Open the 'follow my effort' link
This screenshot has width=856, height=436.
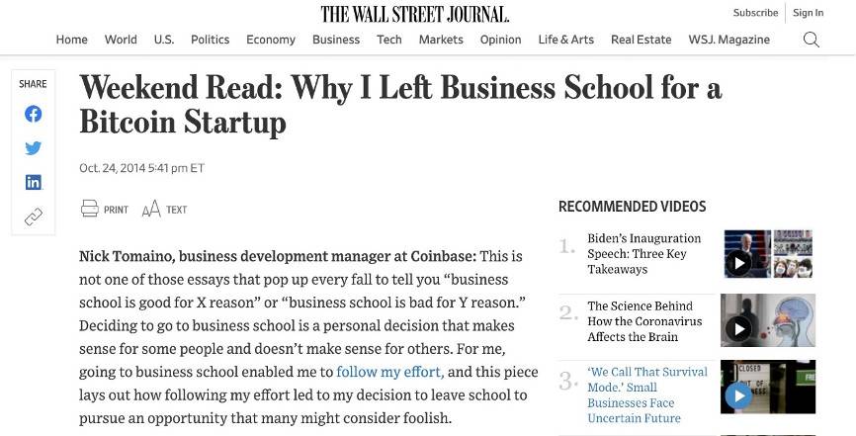click(389, 372)
